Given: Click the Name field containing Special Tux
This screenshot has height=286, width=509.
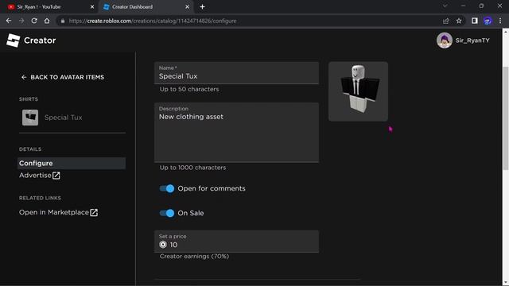Looking at the screenshot, I should pyautogui.click(x=236, y=73).
